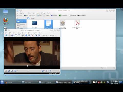Click the second frame icon in SMPlayer toolbar
This screenshot has width=123, height=92.
(x=19, y=35)
